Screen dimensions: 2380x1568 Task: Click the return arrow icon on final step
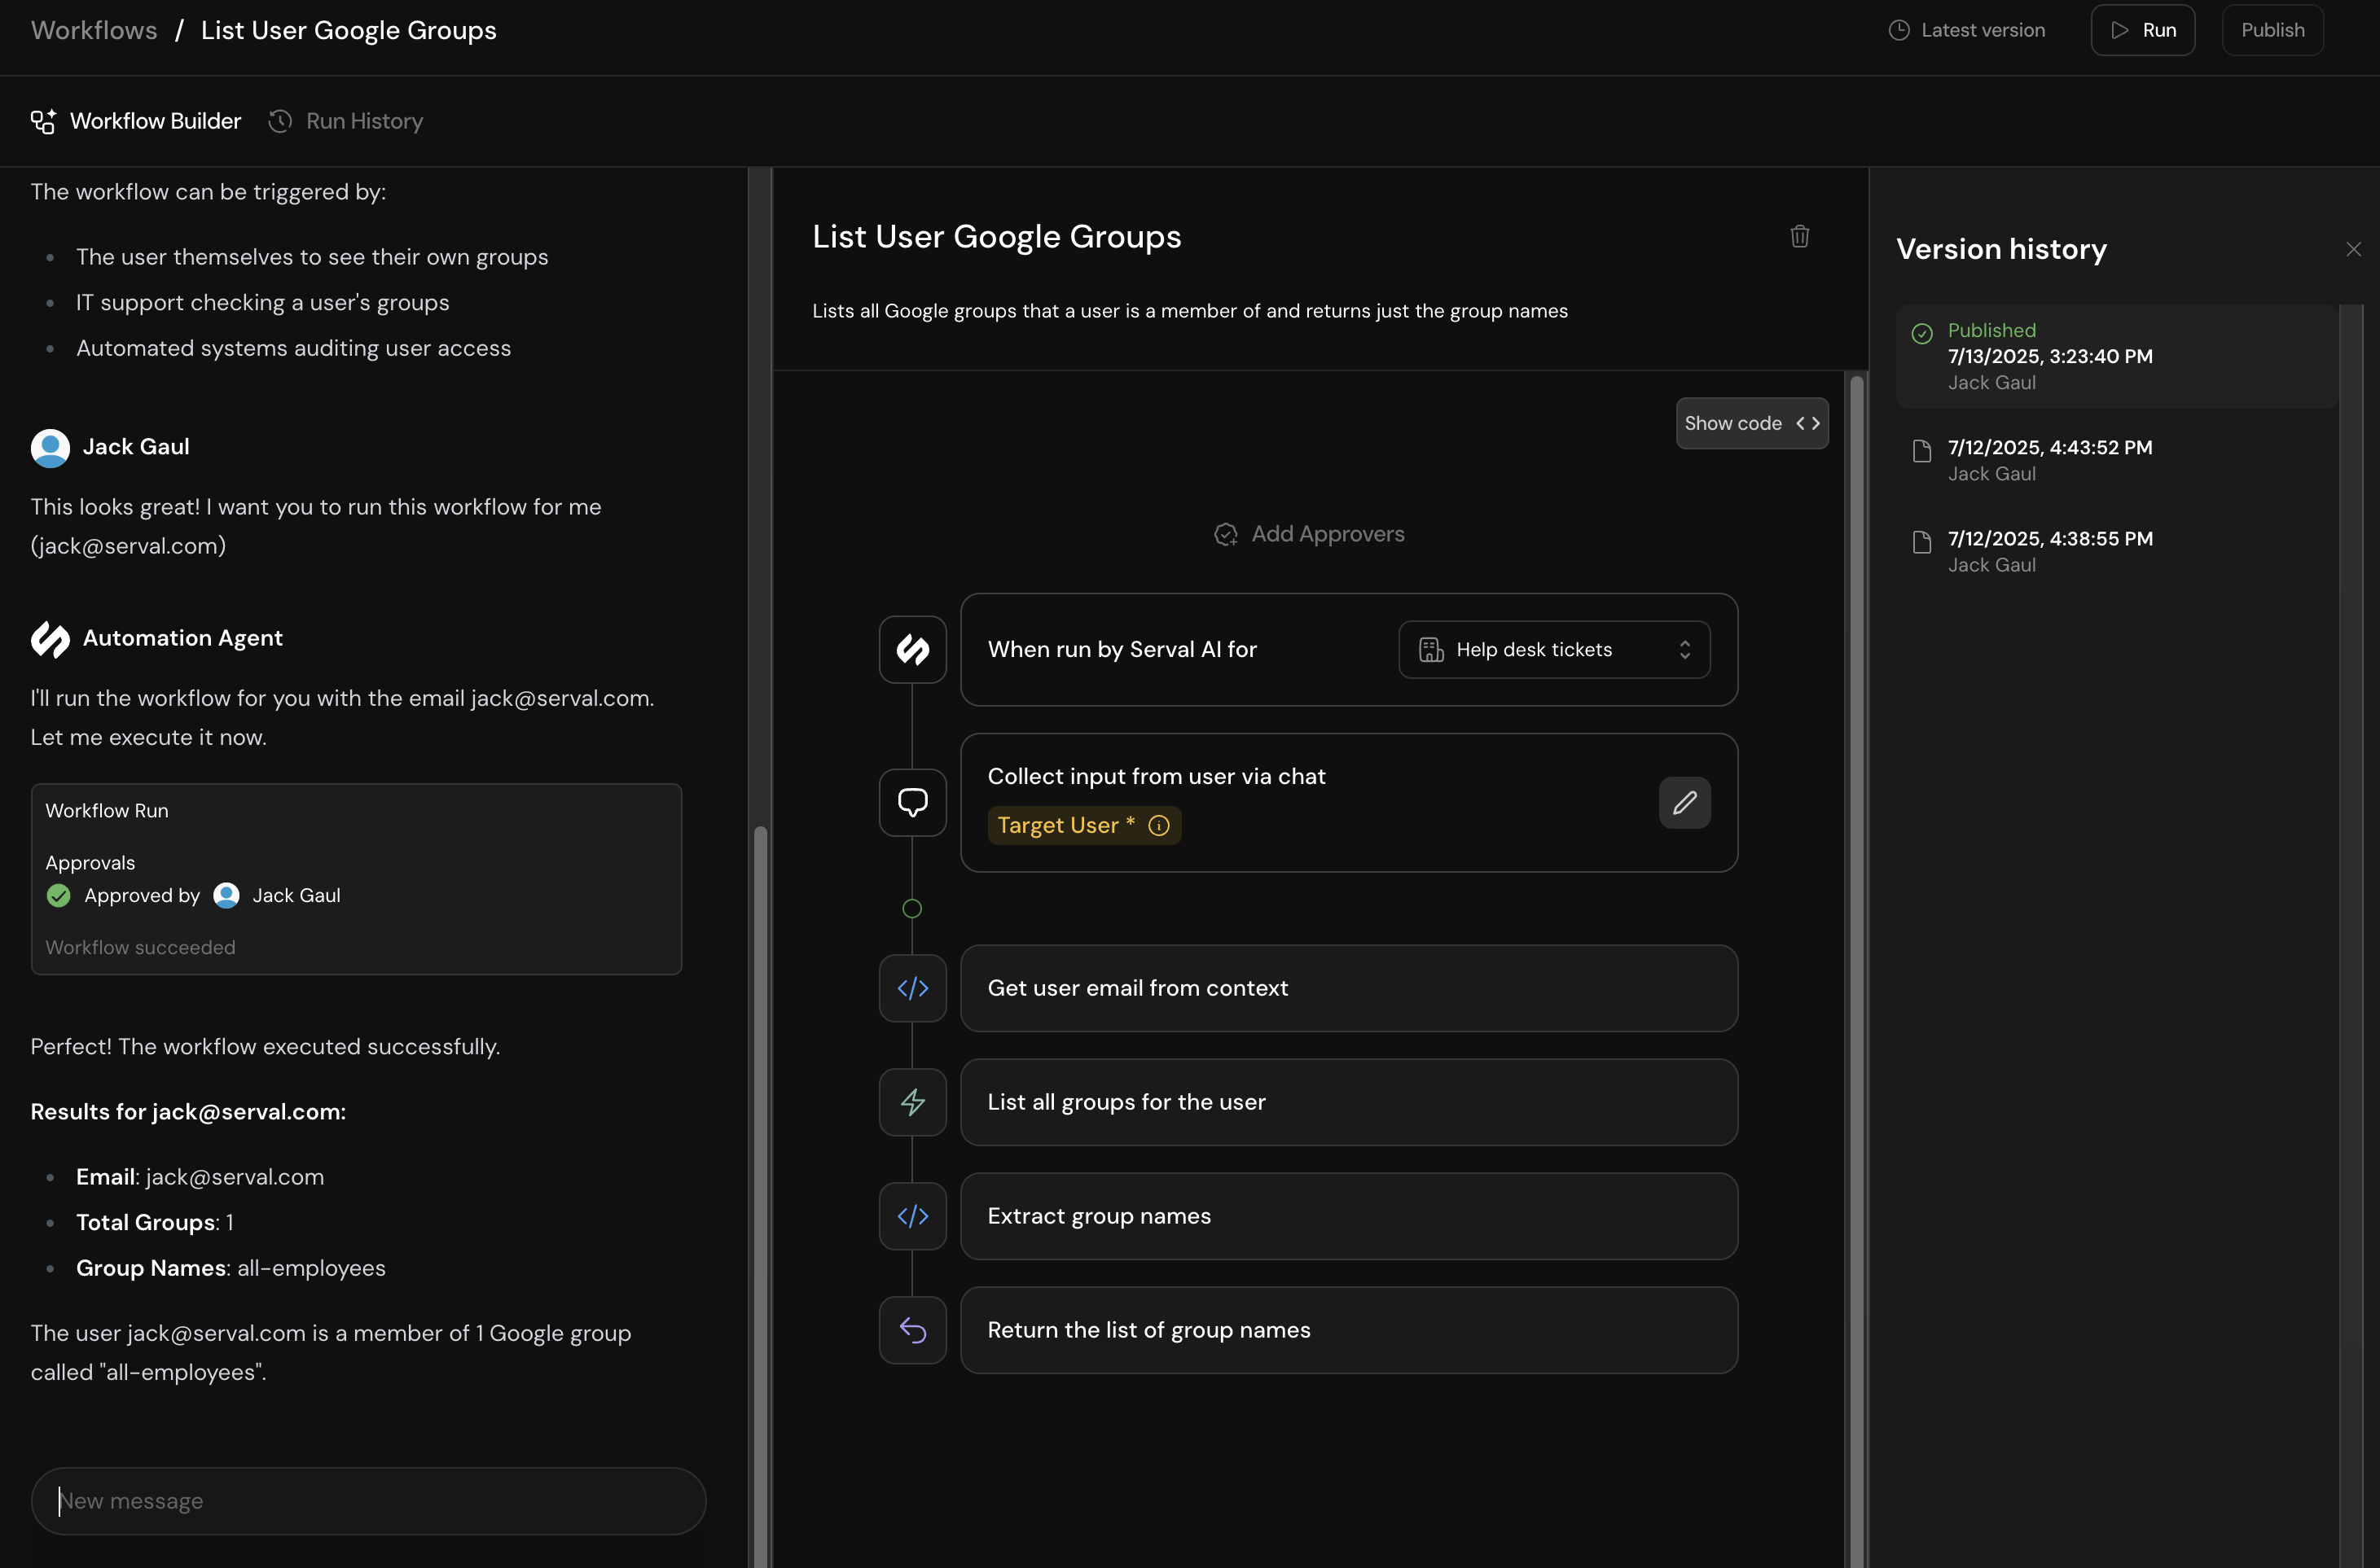coord(911,1330)
